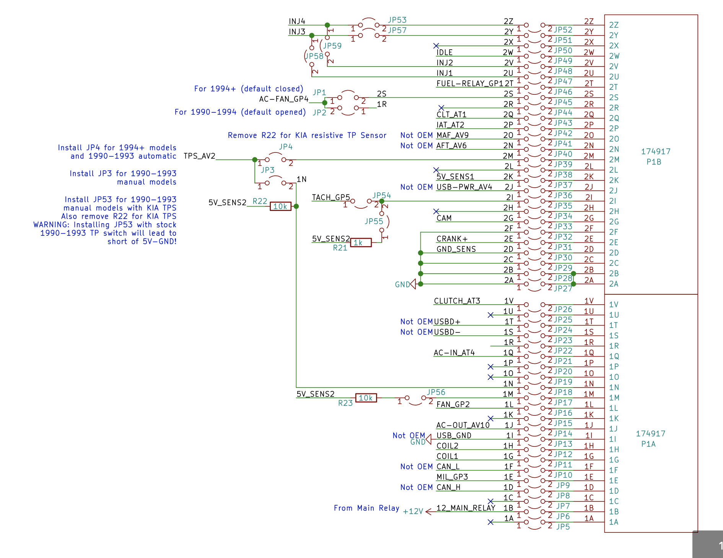Click the JP27 jumper label

pos(563,289)
